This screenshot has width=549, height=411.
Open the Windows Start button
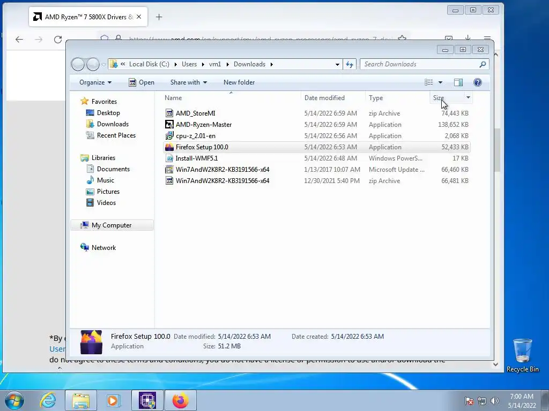pos(14,400)
